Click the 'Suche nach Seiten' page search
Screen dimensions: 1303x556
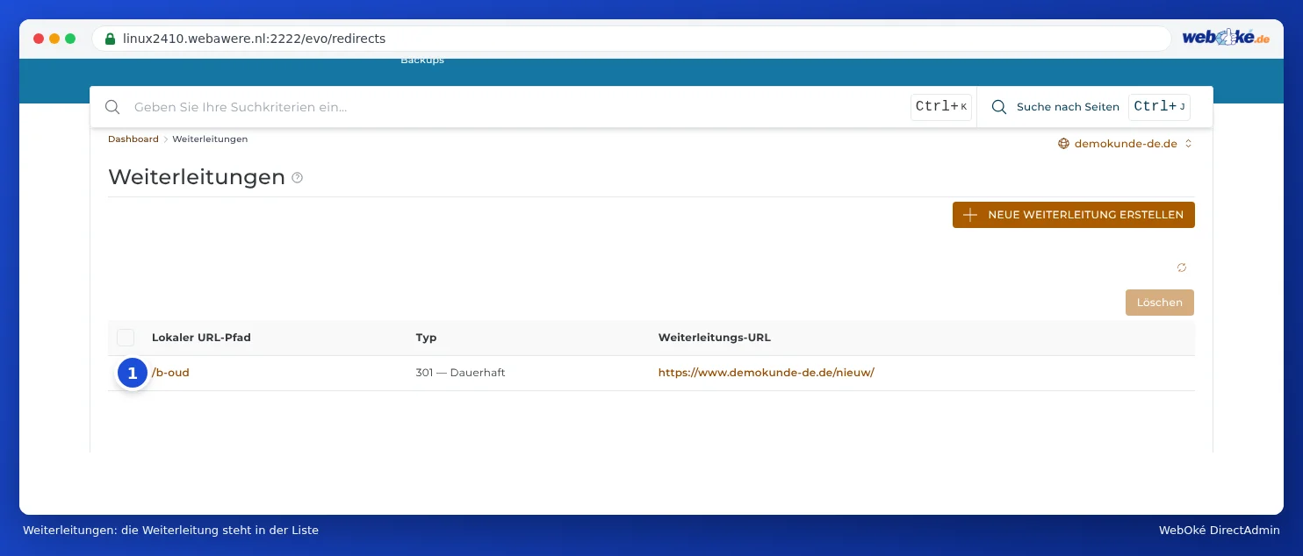pyautogui.click(x=1068, y=107)
